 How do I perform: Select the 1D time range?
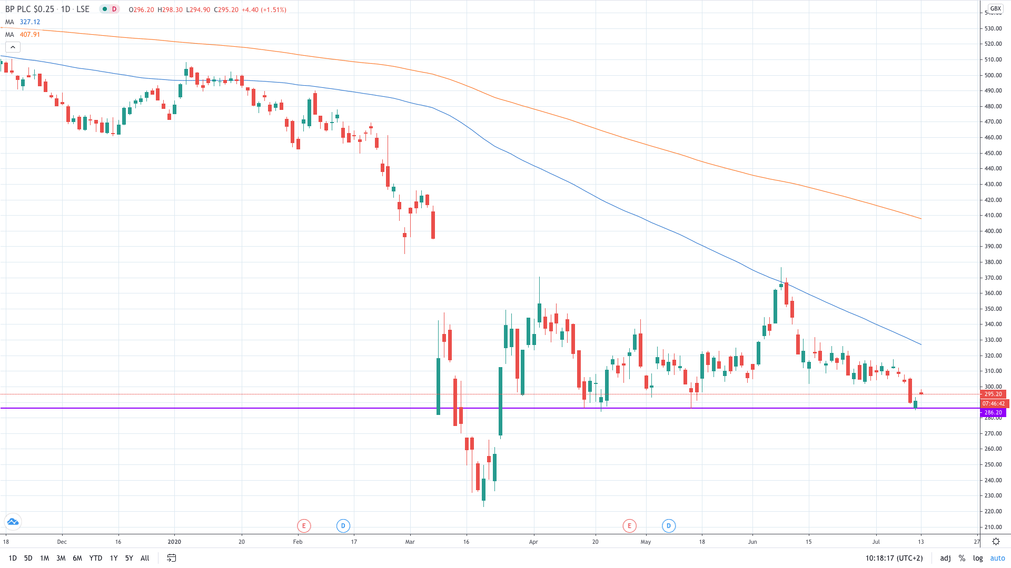pos(13,558)
